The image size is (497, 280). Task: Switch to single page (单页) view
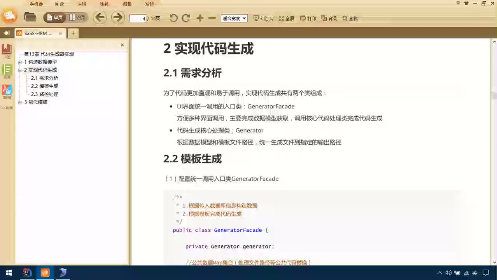pos(54,17)
